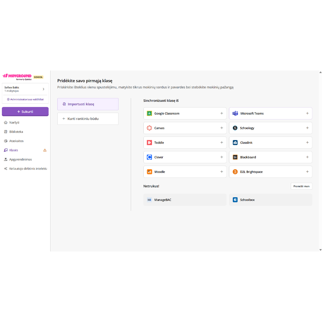Click the SCHOOL badge
The width and height of the screenshot is (322, 322).
[x=38, y=77]
